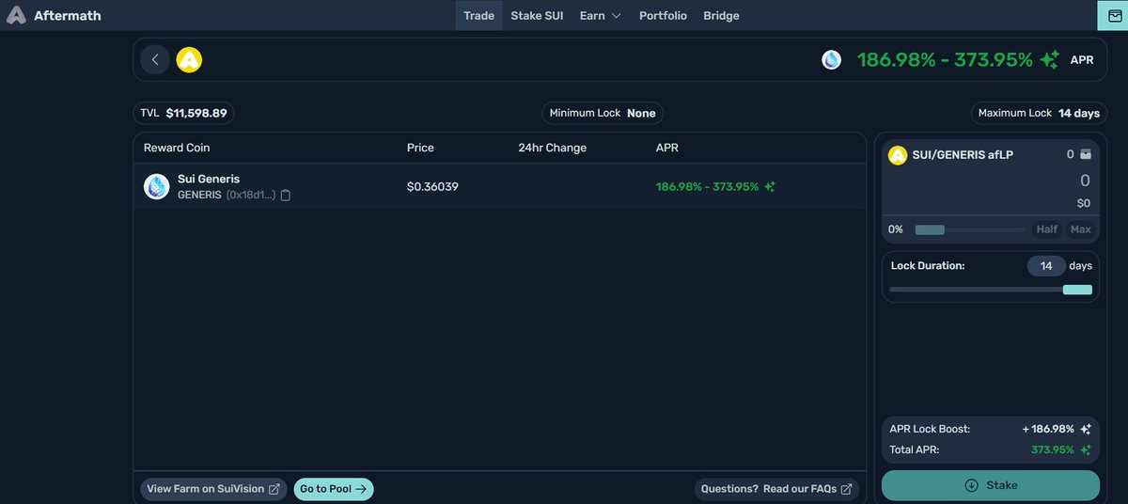The image size is (1128, 504).
Task: Click the Minimum Lock None badge
Action: pos(603,113)
